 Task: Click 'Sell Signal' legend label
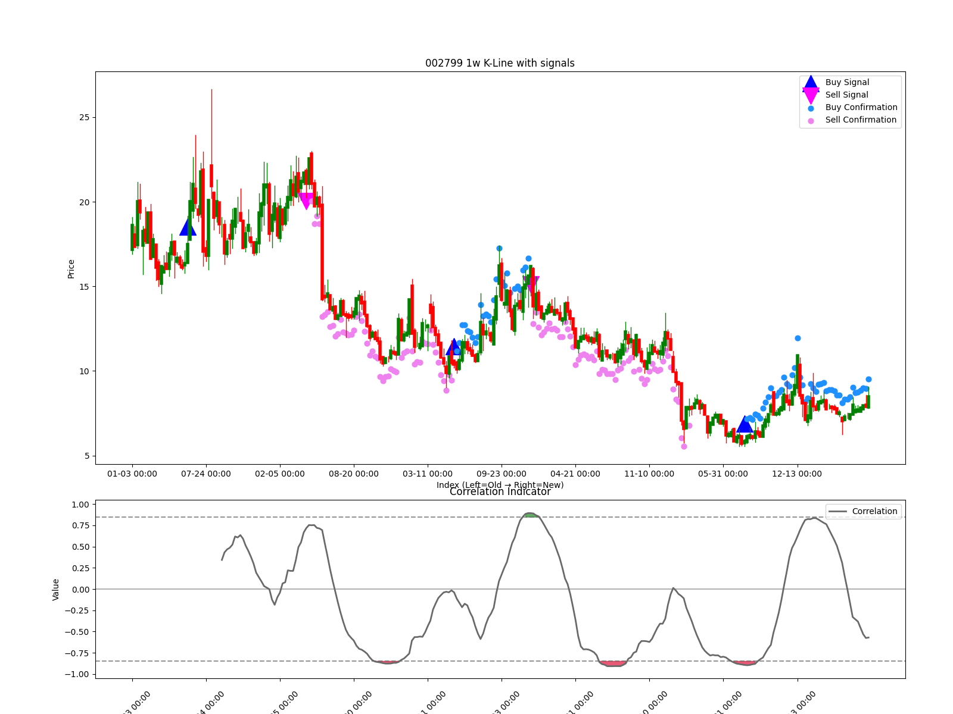(846, 95)
